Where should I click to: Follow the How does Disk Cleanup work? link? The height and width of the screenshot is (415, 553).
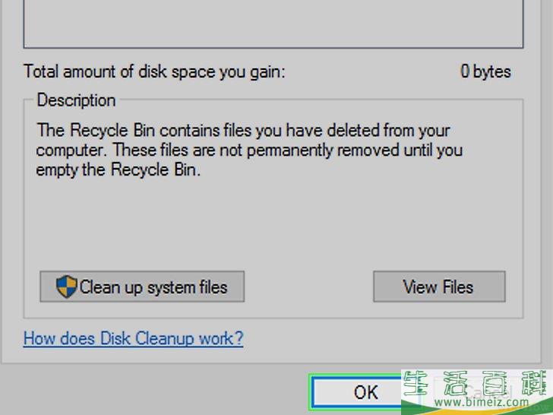point(134,338)
